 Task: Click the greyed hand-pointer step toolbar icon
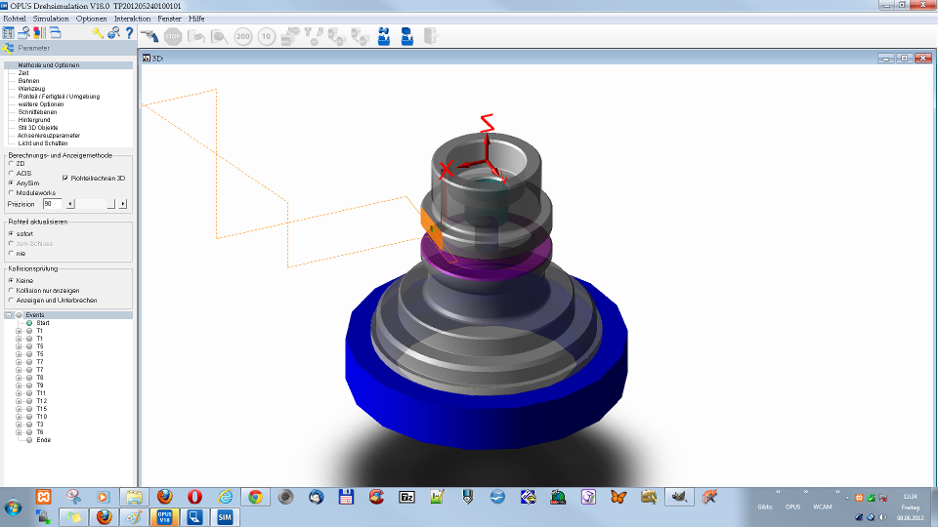pos(196,36)
